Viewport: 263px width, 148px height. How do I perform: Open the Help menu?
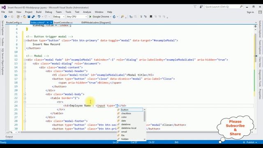(110, 12)
